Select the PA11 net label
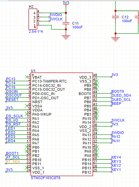139x187 pixels. pos(115,141)
